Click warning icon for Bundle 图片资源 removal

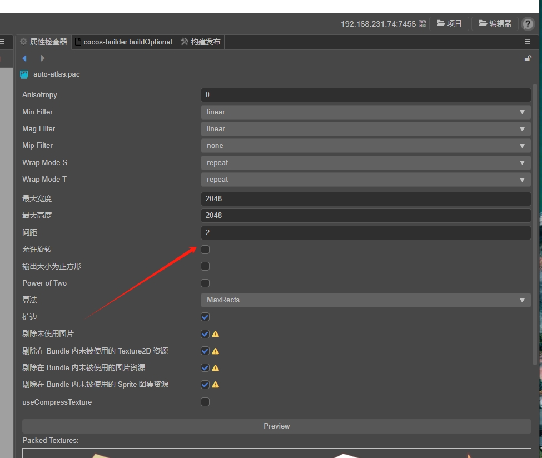click(x=215, y=368)
